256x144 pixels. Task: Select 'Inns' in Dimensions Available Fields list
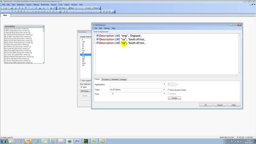(x=84, y=57)
